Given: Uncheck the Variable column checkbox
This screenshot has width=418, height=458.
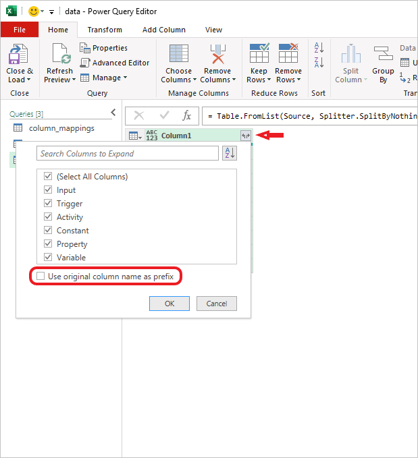Looking at the screenshot, I should (48, 257).
